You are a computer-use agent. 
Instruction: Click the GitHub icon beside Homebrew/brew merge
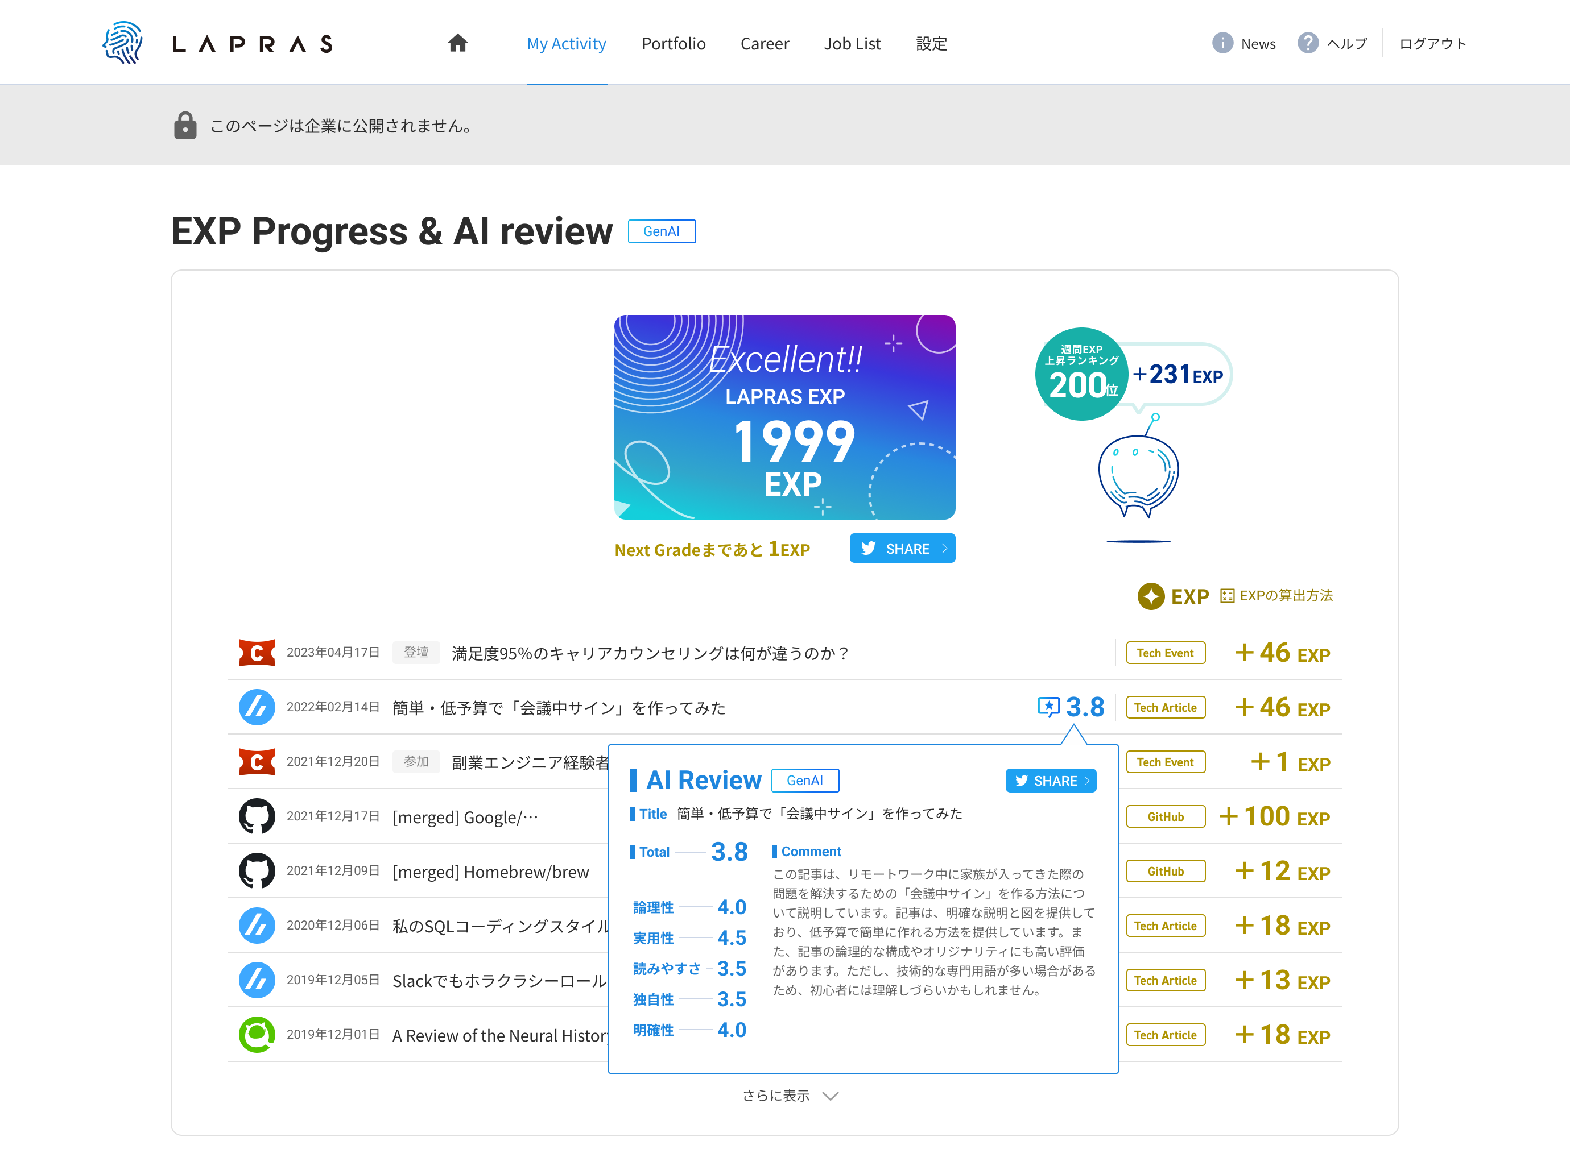[257, 870]
